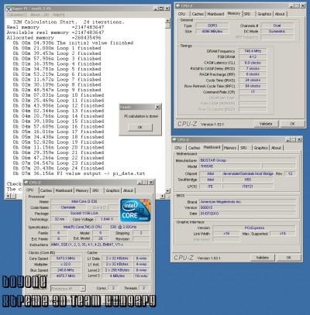Open the Help menu in Super PI
The image size is (310, 315).
click(58, 15)
